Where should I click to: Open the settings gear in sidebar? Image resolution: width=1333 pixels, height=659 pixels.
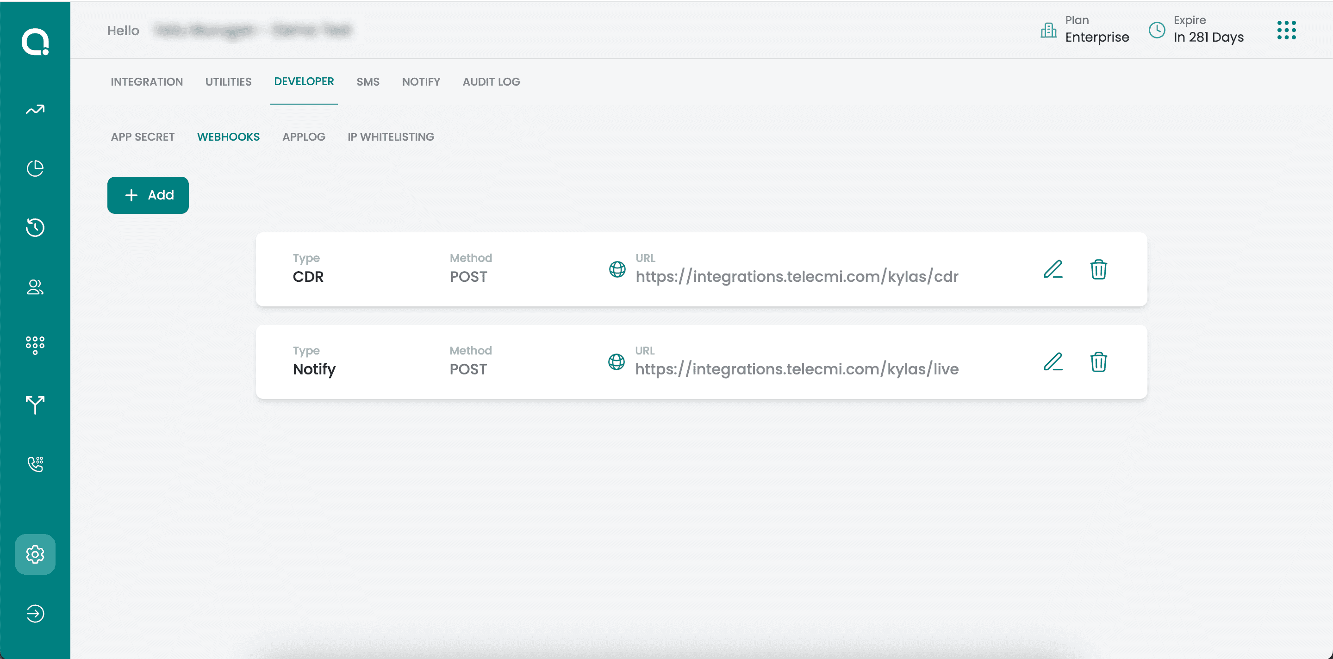click(x=35, y=554)
